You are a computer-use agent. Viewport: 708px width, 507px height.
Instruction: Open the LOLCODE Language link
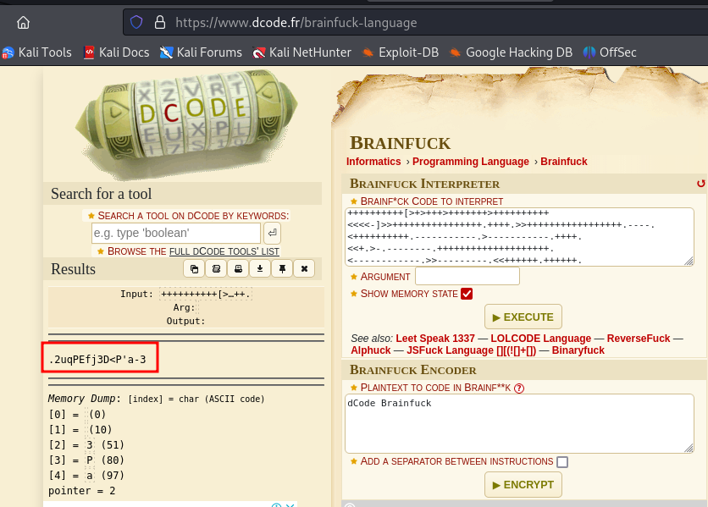[541, 339]
